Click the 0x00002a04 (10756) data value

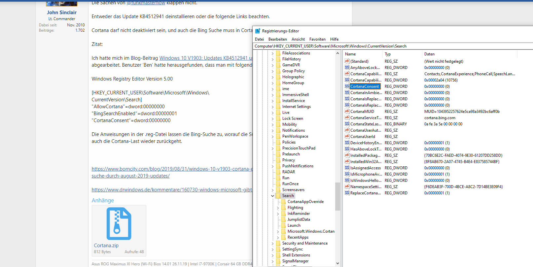click(x=441, y=80)
